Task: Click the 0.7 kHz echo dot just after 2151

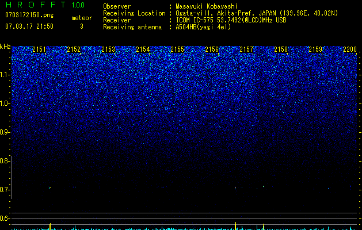Action: coord(50,188)
